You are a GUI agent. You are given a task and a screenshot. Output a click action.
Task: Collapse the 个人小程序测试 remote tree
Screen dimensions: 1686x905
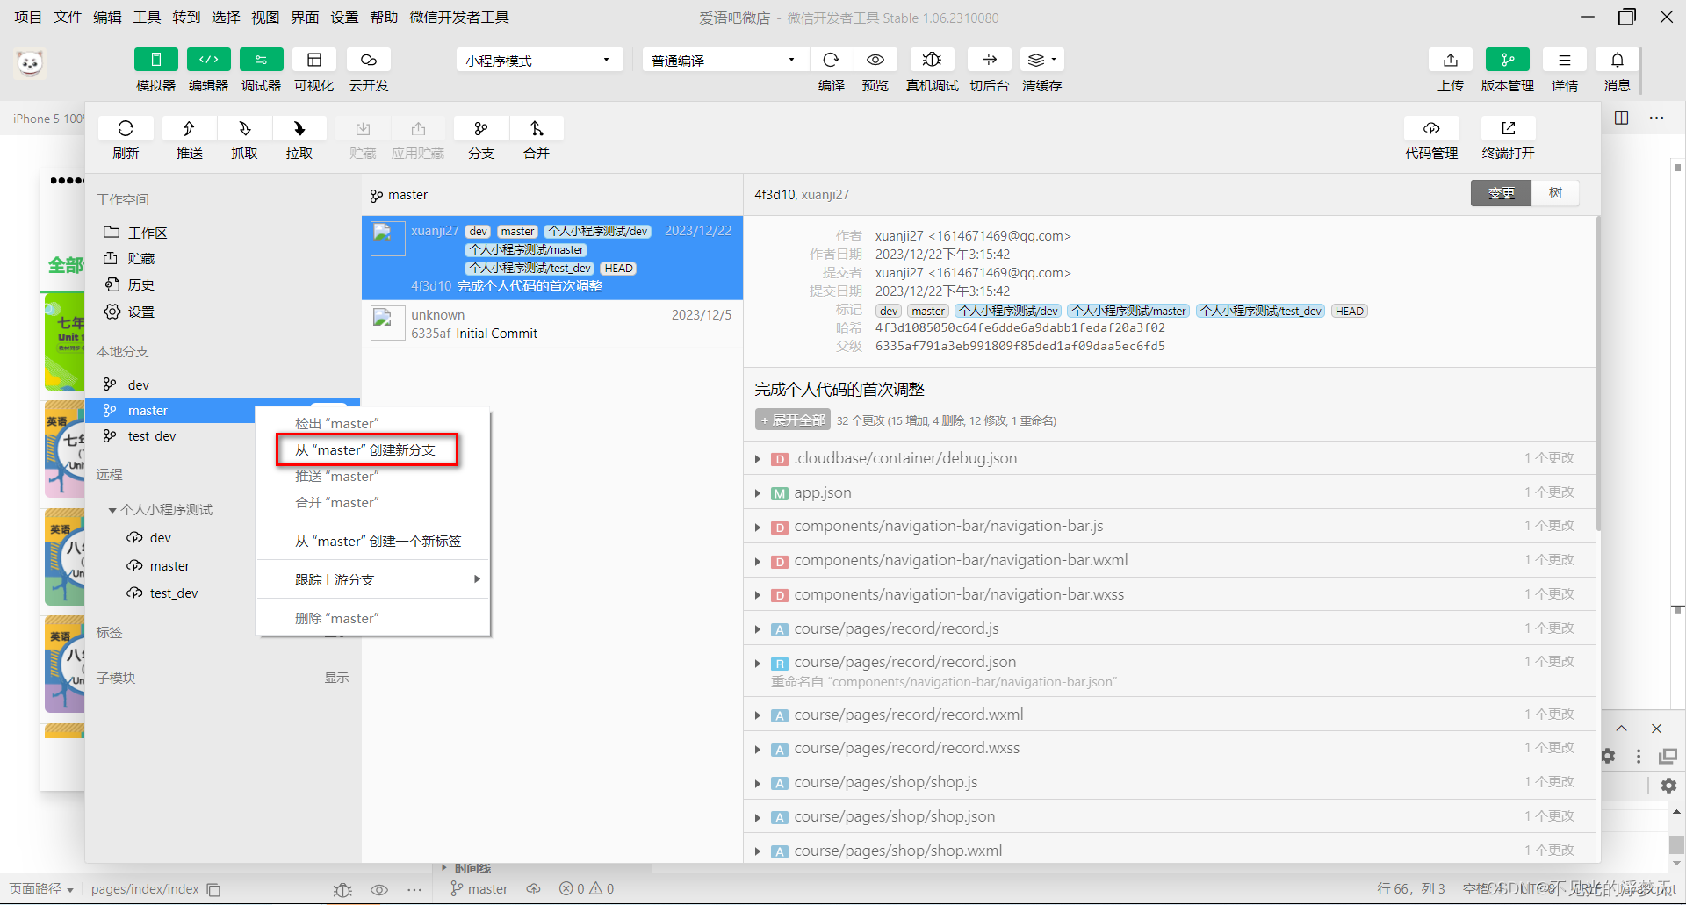tap(112, 510)
